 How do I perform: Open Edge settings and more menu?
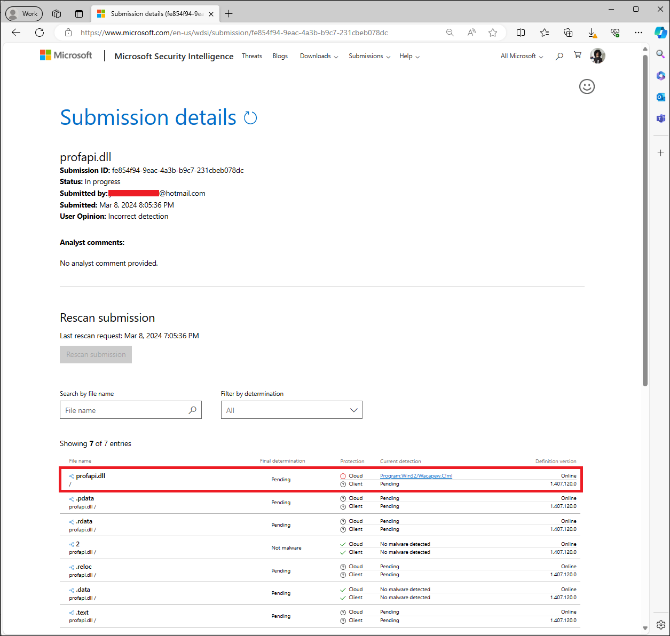tap(639, 33)
